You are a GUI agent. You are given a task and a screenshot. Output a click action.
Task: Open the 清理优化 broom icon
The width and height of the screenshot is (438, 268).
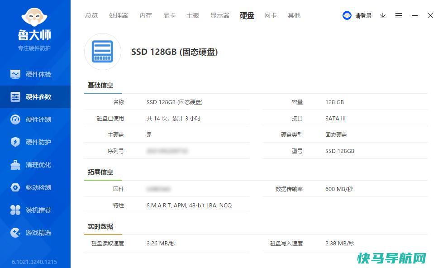15,165
